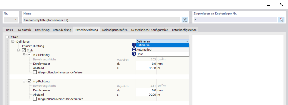Collapse the In x-Richtung node
Image resolution: width=288 pixels, height=105 pixels.
click(x=24, y=55)
